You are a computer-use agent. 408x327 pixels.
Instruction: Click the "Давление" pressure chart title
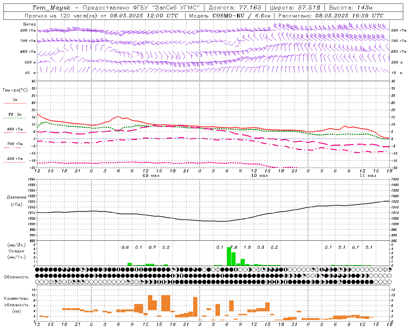17,197
